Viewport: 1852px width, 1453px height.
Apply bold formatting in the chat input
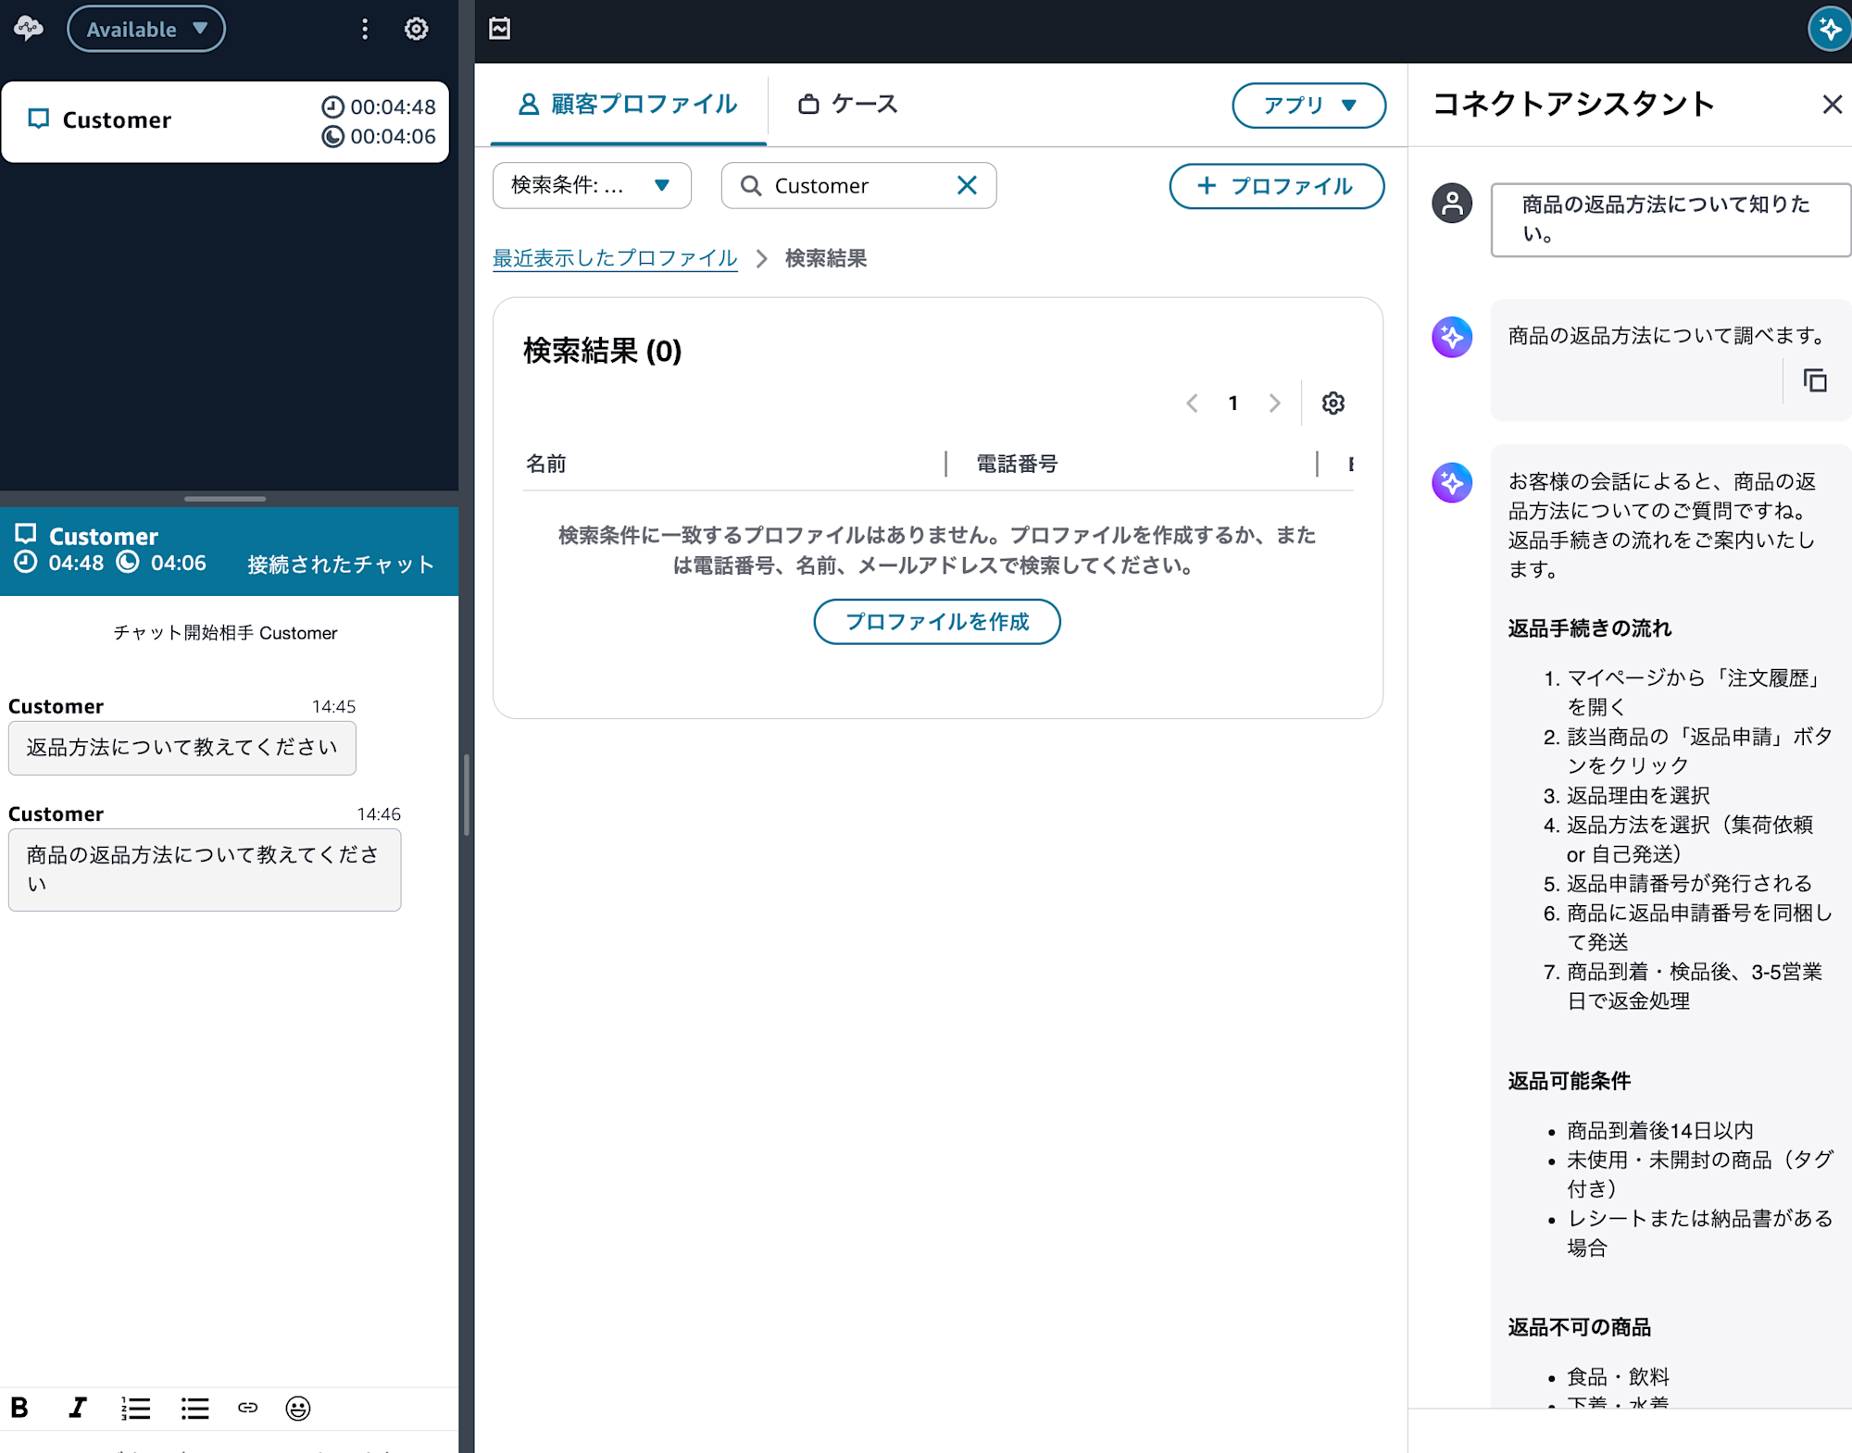point(20,1408)
